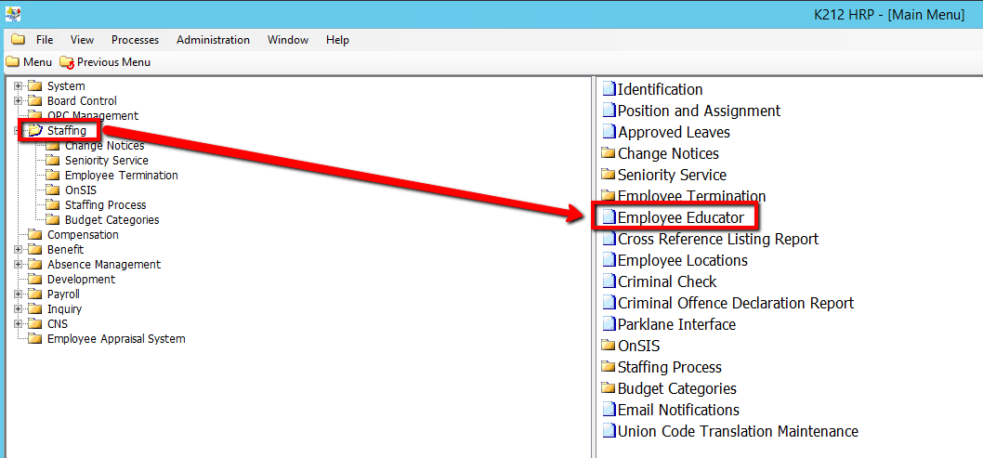
Task: Click the document icon beside Email Notifications
Action: click(609, 410)
